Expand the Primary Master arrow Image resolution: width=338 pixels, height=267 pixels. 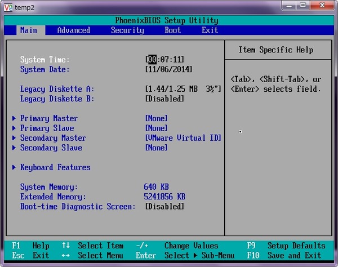pyautogui.click(x=14, y=118)
